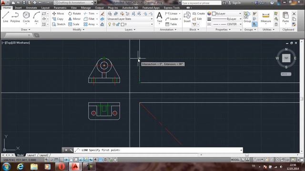Toggle the selected Groups panel selection icon
The height and width of the screenshot is (171, 305).
pos(254,24)
